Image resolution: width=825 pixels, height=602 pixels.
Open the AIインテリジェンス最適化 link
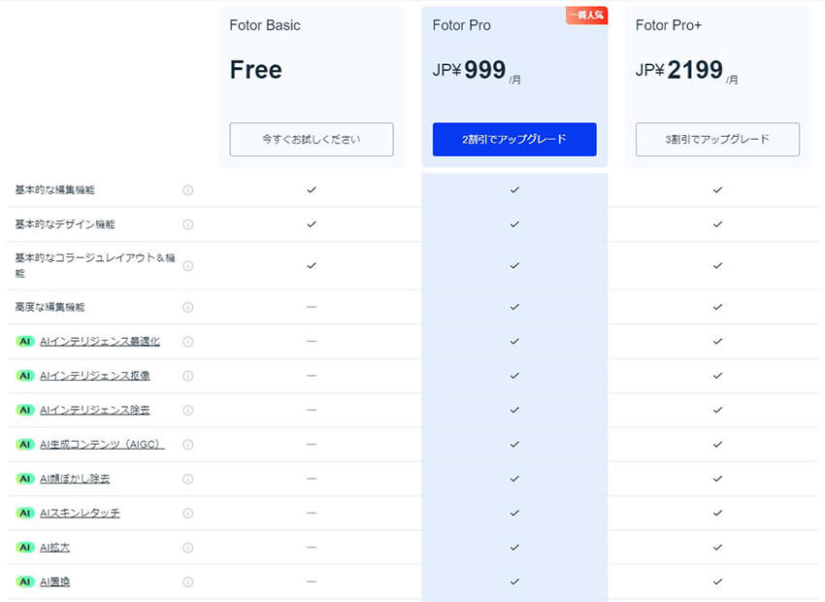click(x=100, y=342)
